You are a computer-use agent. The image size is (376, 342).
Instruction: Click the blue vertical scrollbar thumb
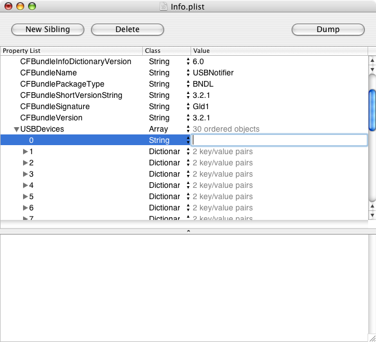(x=372, y=110)
